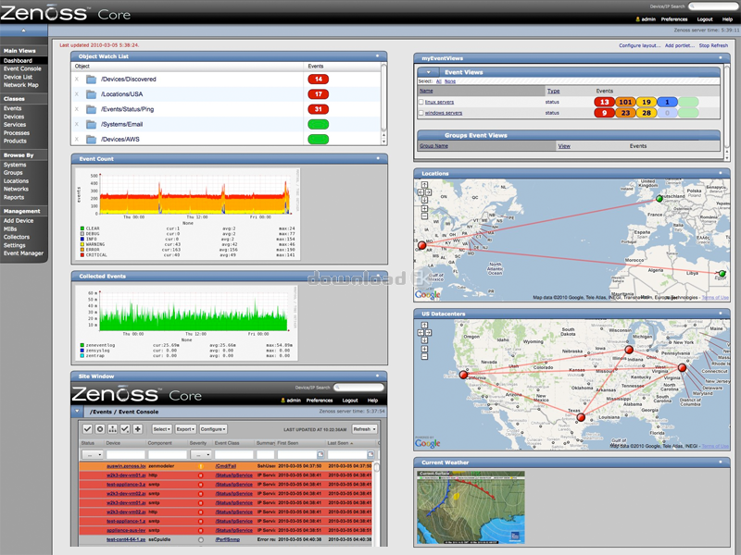The width and height of the screenshot is (741, 555).
Task: Open the Severity filter dropdown in Site Window
Action: tap(201, 454)
